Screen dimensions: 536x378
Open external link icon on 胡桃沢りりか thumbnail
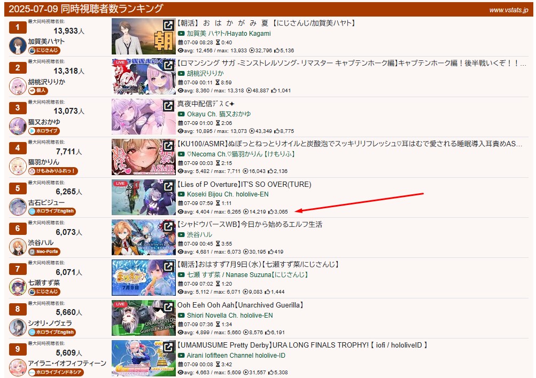[168, 65]
